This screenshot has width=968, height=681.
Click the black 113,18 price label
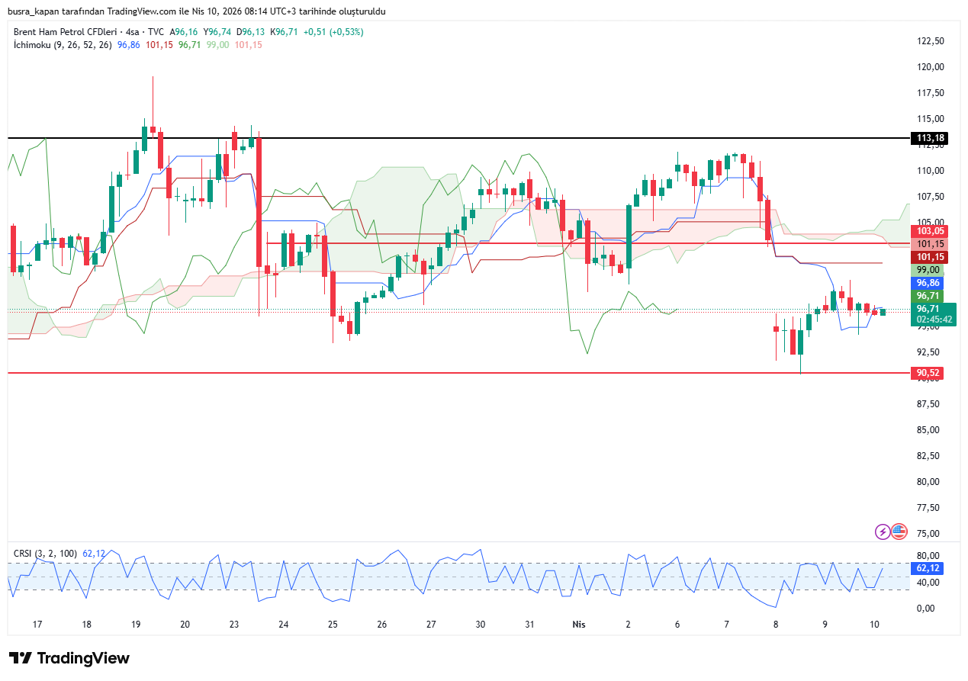930,138
